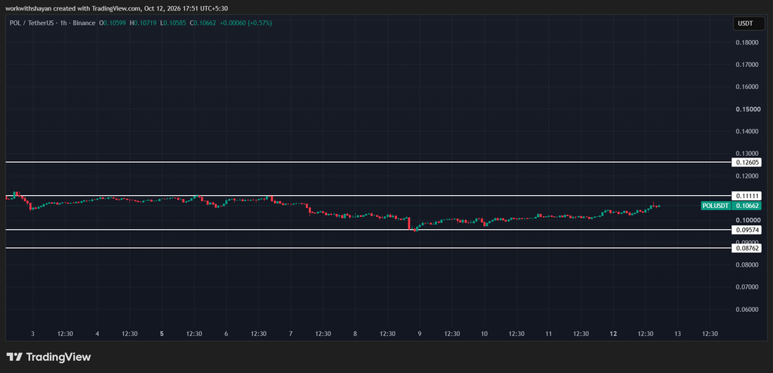Select the 0.12605 price line label
Image resolution: width=773 pixels, height=373 pixels.
pos(747,163)
